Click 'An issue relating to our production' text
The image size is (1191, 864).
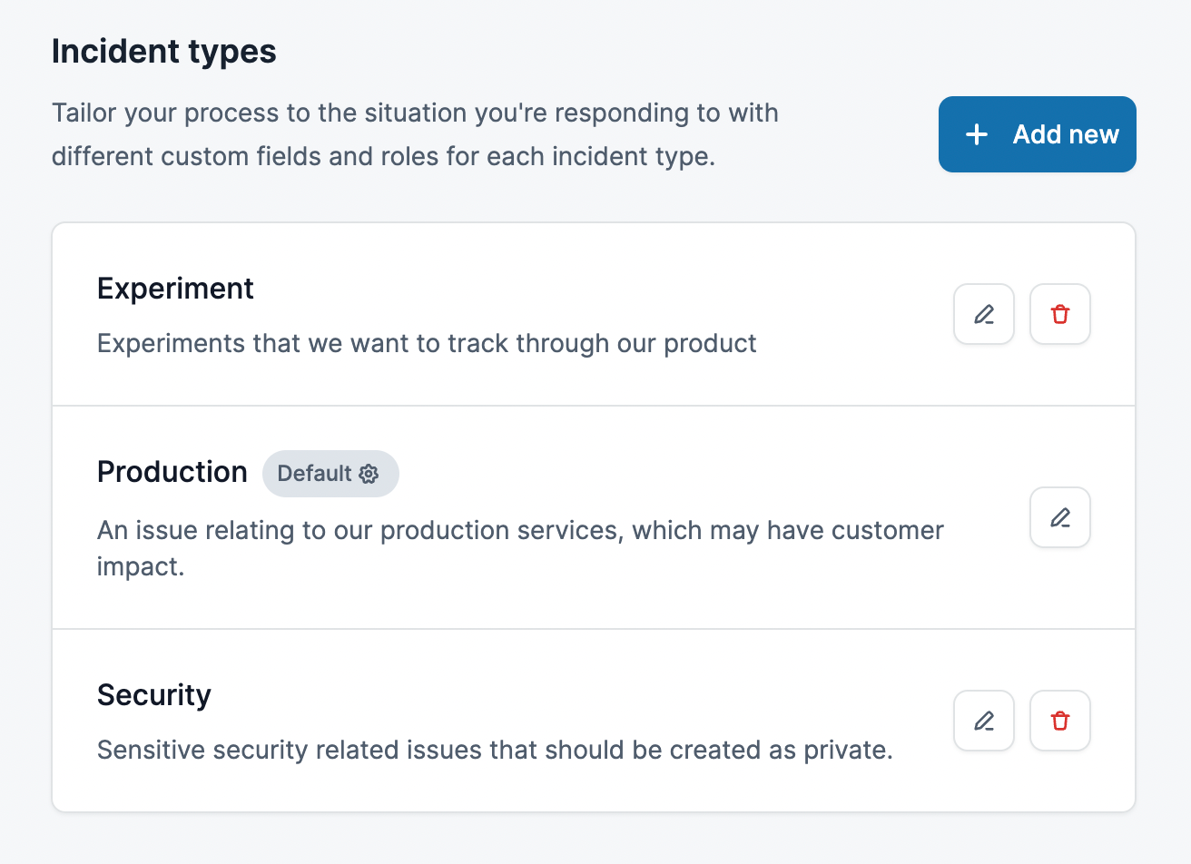[x=520, y=530]
